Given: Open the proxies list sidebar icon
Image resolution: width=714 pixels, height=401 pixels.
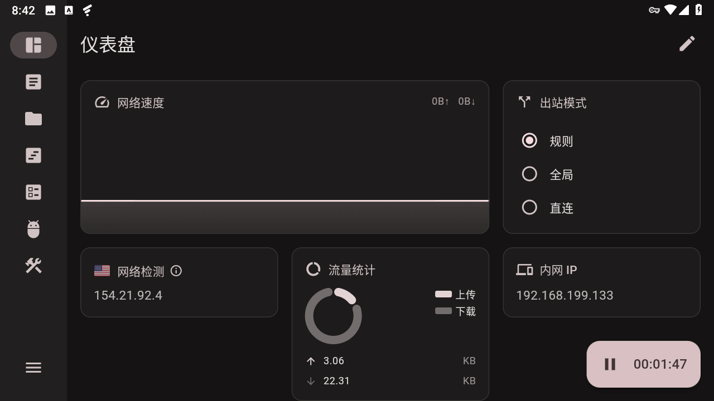Looking at the screenshot, I should click(33, 82).
